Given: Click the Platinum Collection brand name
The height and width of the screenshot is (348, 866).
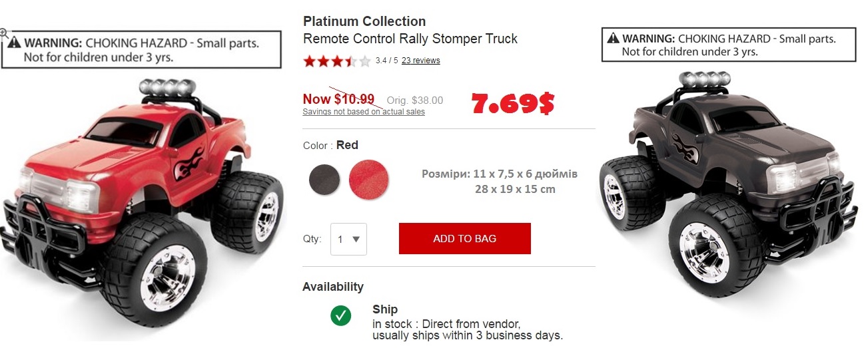Looking at the screenshot, I should click(x=364, y=21).
